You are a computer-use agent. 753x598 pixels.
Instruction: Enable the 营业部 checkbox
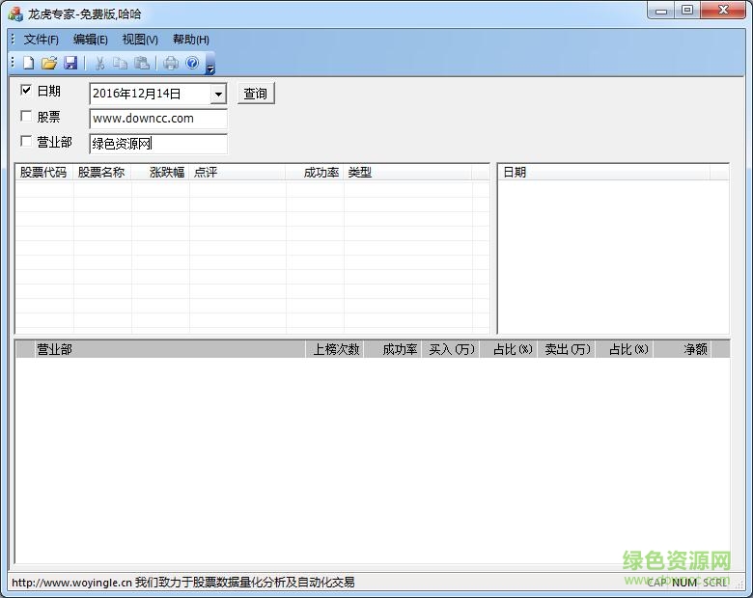point(26,141)
